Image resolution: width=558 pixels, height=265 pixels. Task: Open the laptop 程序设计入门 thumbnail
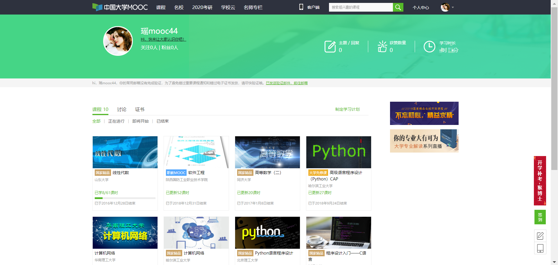tap(339, 233)
